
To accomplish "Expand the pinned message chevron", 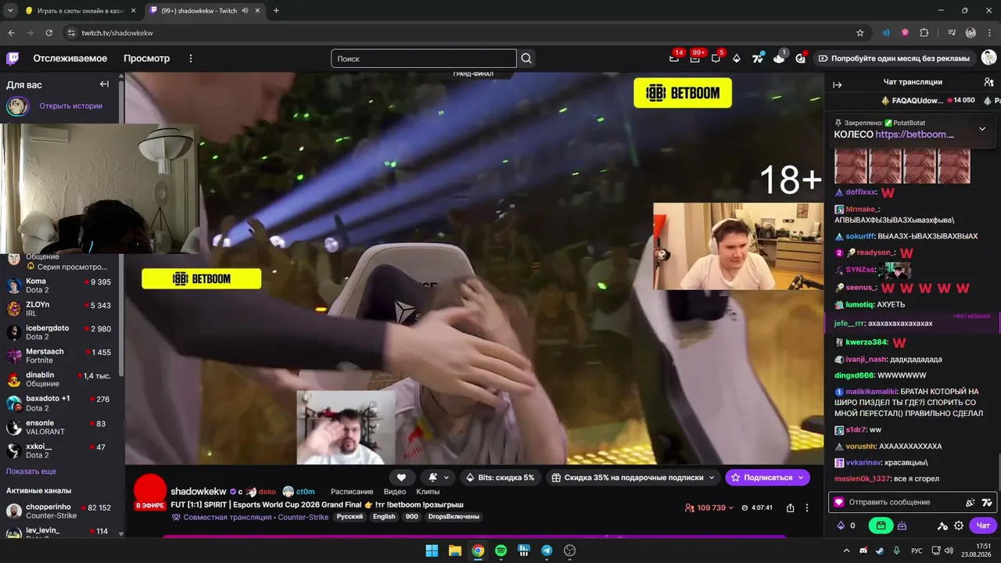I will click(982, 129).
